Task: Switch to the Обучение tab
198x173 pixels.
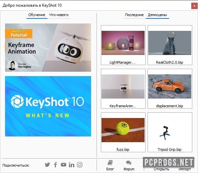Action: (x=37, y=15)
